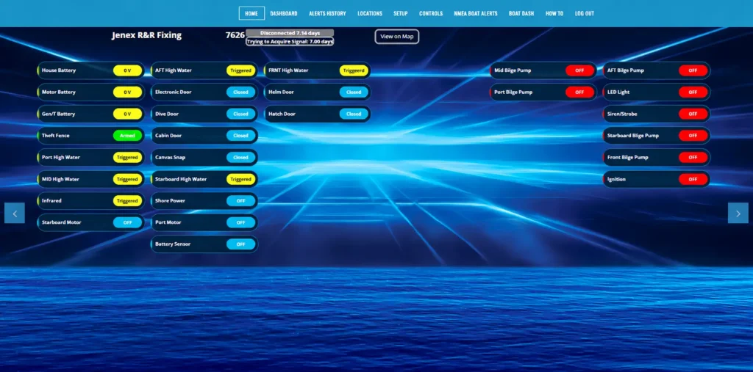
Task: Click MID High Water Triggered status
Action: pyautogui.click(x=128, y=179)
